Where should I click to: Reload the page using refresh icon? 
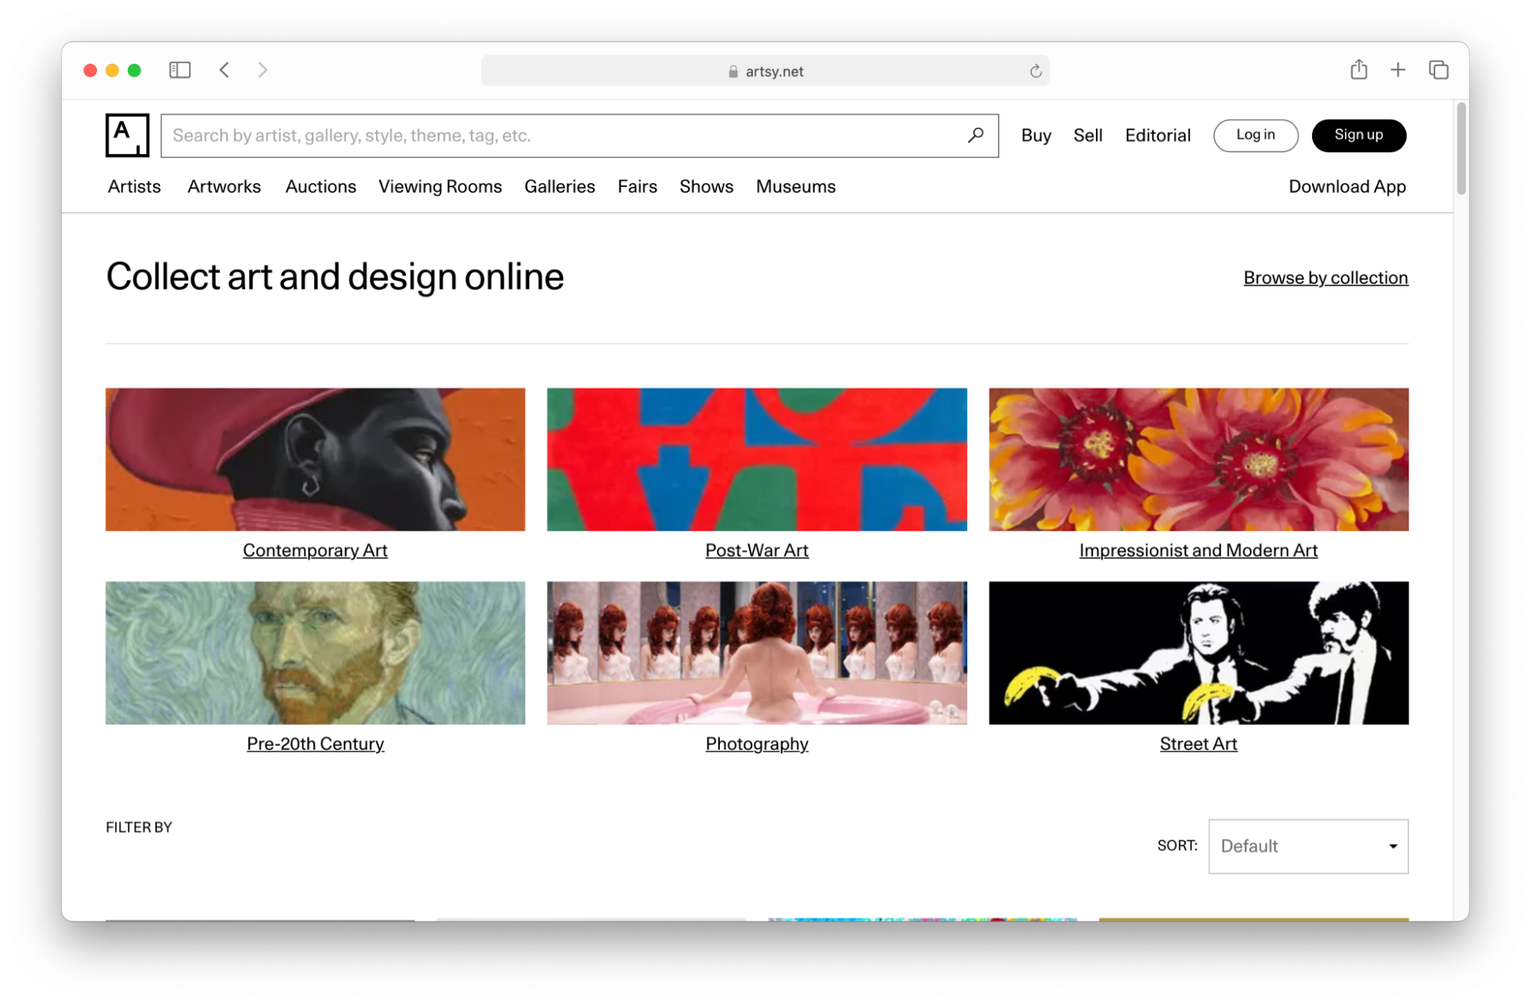(1035, 71)
